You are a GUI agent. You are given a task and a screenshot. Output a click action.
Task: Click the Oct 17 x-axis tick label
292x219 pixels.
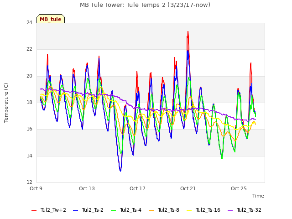coord(137,188)
